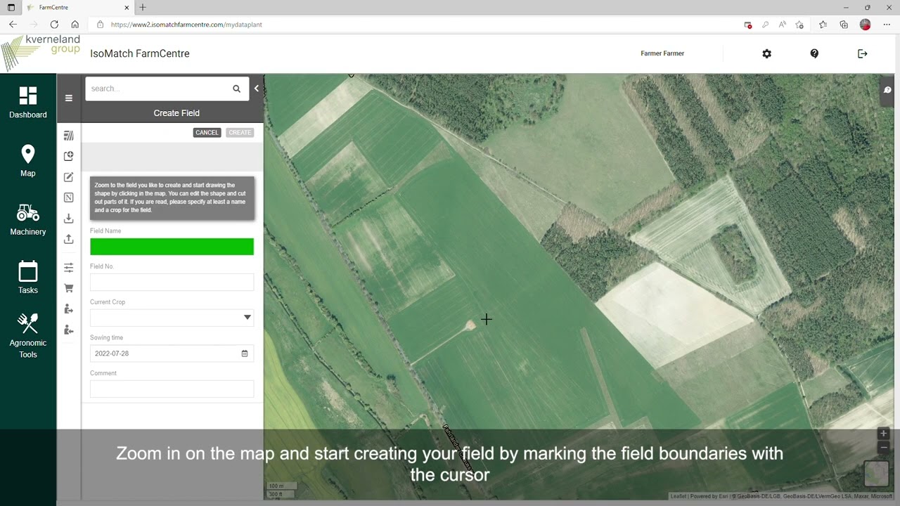Click the edit pencil icon

[69, 177]
